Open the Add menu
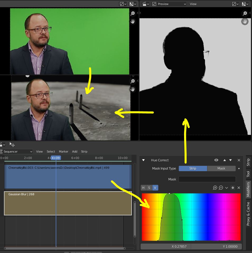Screen dimensions: 252x253 point(75,152)
